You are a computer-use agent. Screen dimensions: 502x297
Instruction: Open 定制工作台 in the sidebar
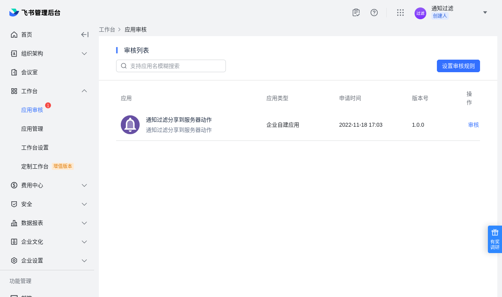pyautogui.click(x=35, y=166)
